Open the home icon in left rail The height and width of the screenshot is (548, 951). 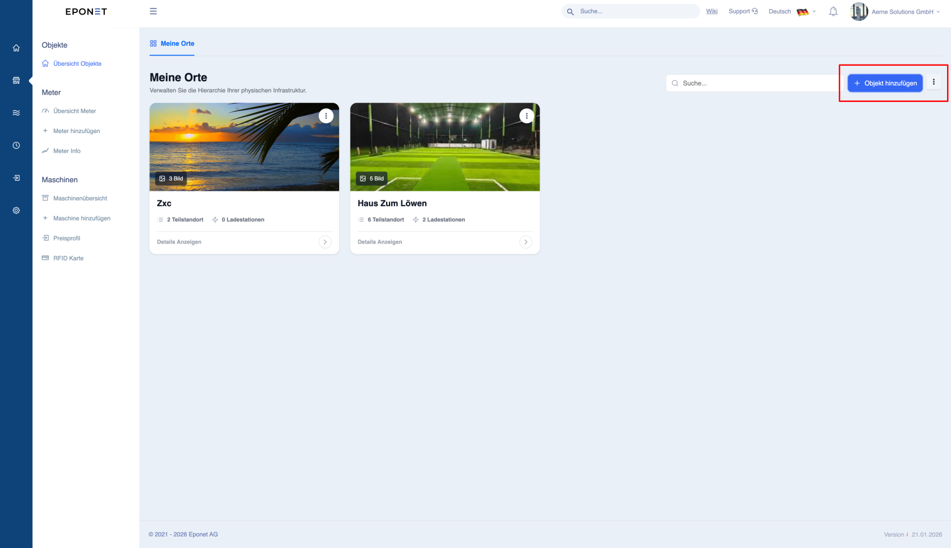pos(16,48)
